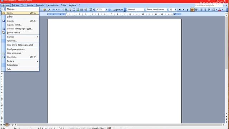Click the Escriba una pregunta help field
Screen dimensions: 229x129
pyautogui.click(x=209, y=5)
